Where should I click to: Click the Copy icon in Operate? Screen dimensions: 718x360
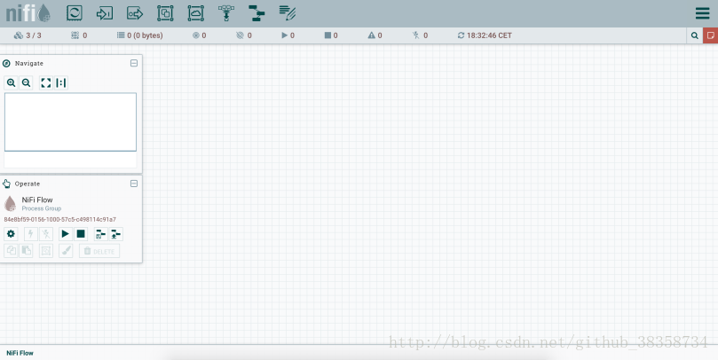(x=11, y=251)
